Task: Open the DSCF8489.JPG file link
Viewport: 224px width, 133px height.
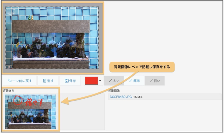Action: point(121,97)
